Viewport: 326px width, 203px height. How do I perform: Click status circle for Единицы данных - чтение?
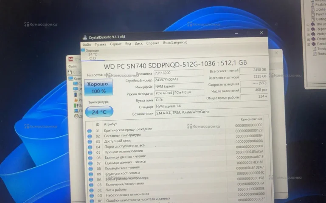[x=90, y=158]
